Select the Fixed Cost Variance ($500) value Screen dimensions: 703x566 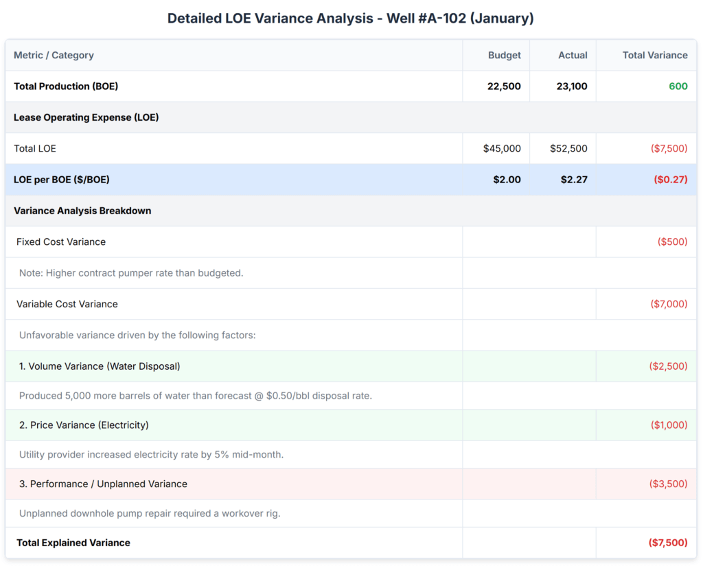coord(672,242)
